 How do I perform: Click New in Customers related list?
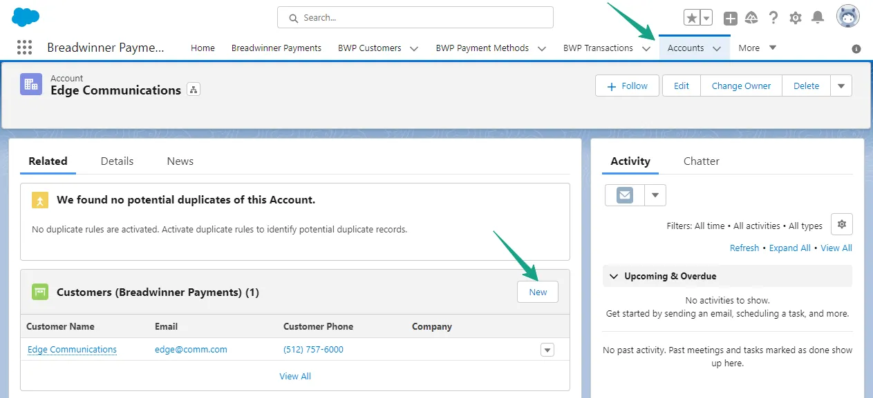point(538,292)
